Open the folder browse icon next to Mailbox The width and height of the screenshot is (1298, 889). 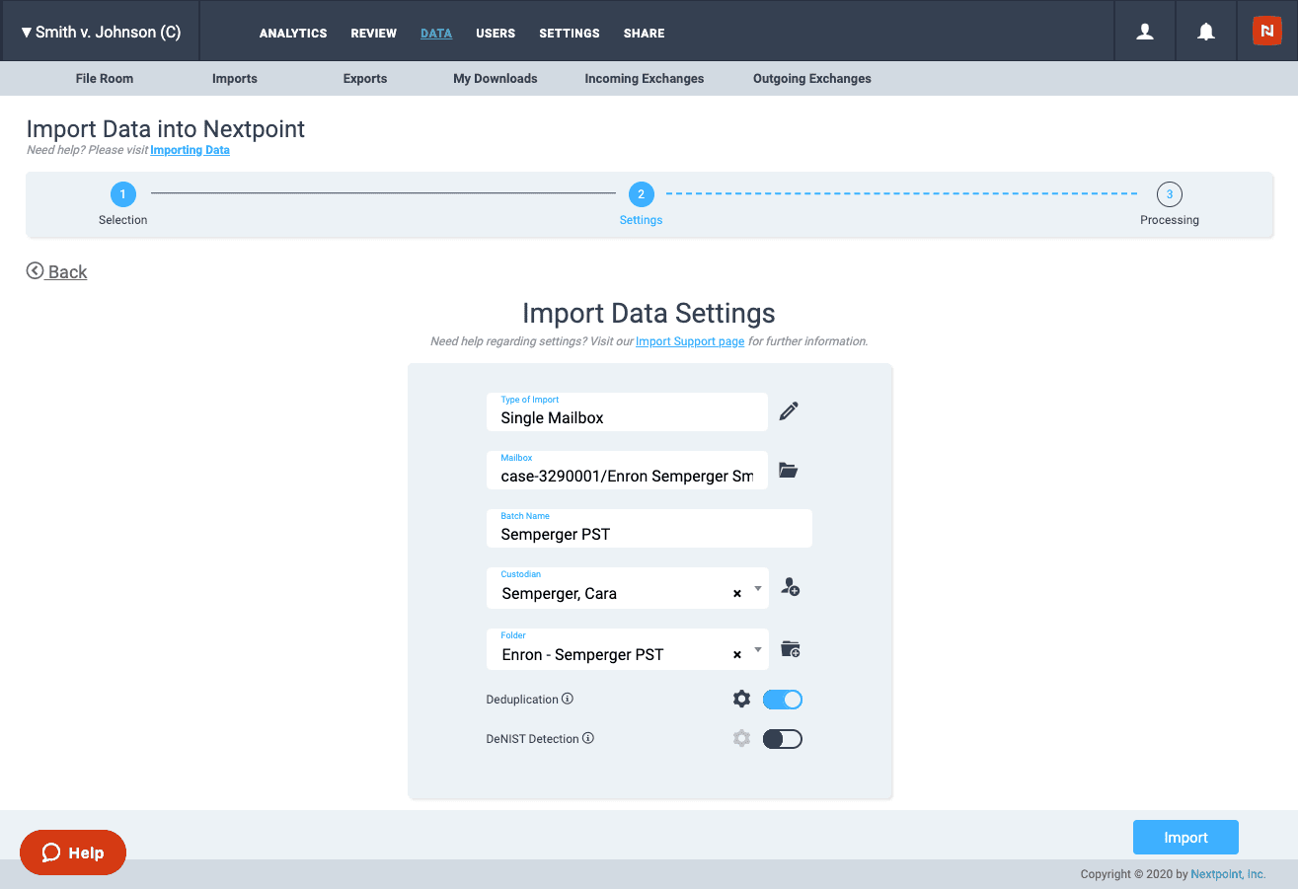click(788, 470)
